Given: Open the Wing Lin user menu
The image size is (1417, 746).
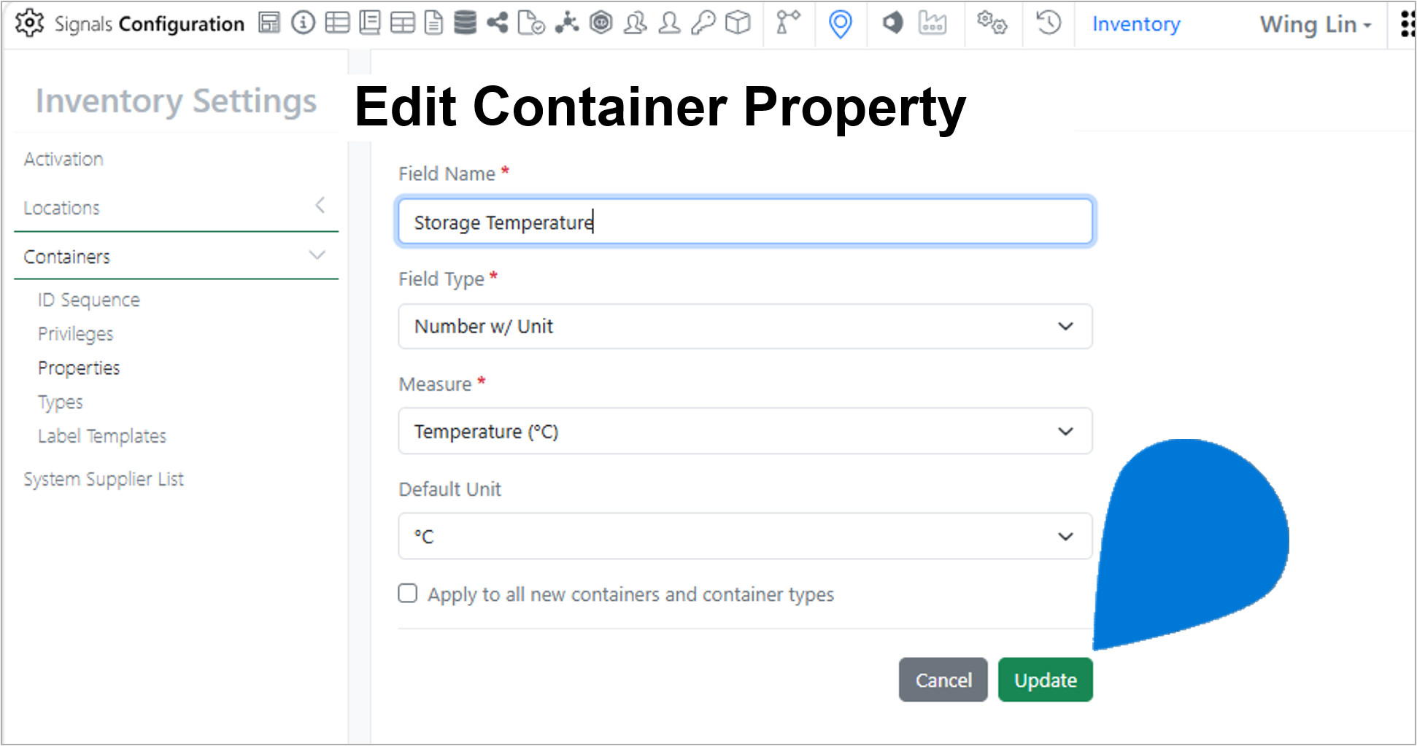Looking at the screenshot, I should point(1316,24).
